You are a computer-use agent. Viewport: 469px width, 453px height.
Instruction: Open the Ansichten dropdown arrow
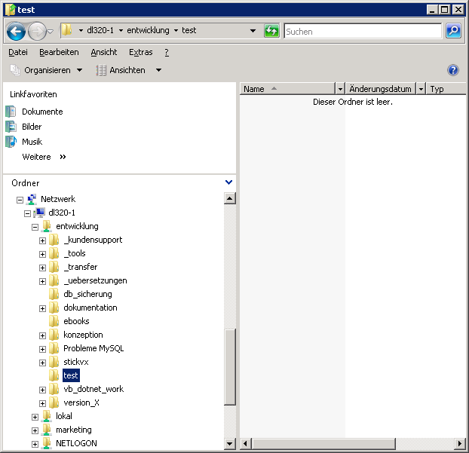tap(158, 70)
